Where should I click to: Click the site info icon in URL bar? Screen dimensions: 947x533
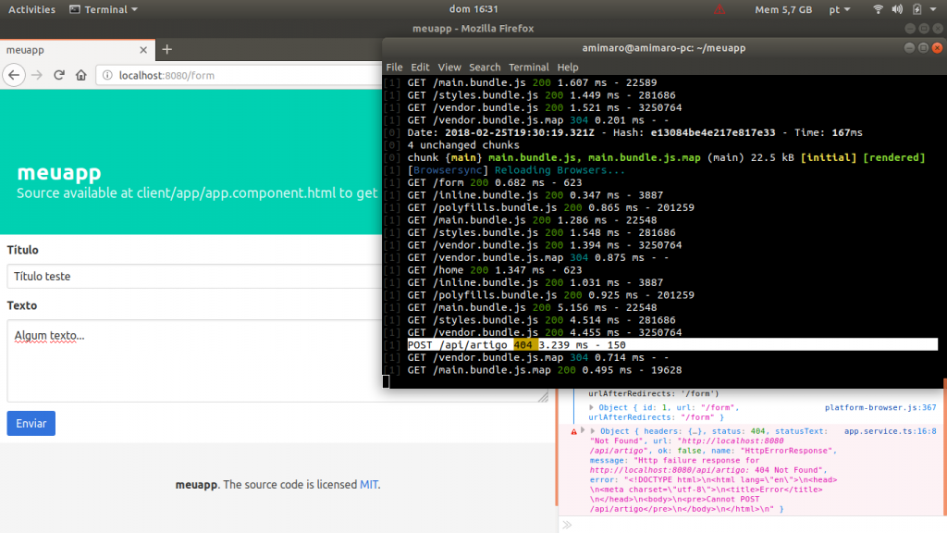click(107, 75)
